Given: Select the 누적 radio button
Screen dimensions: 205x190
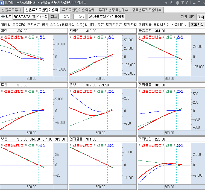Looking at the screenshot, I should [x=39, y=17].
